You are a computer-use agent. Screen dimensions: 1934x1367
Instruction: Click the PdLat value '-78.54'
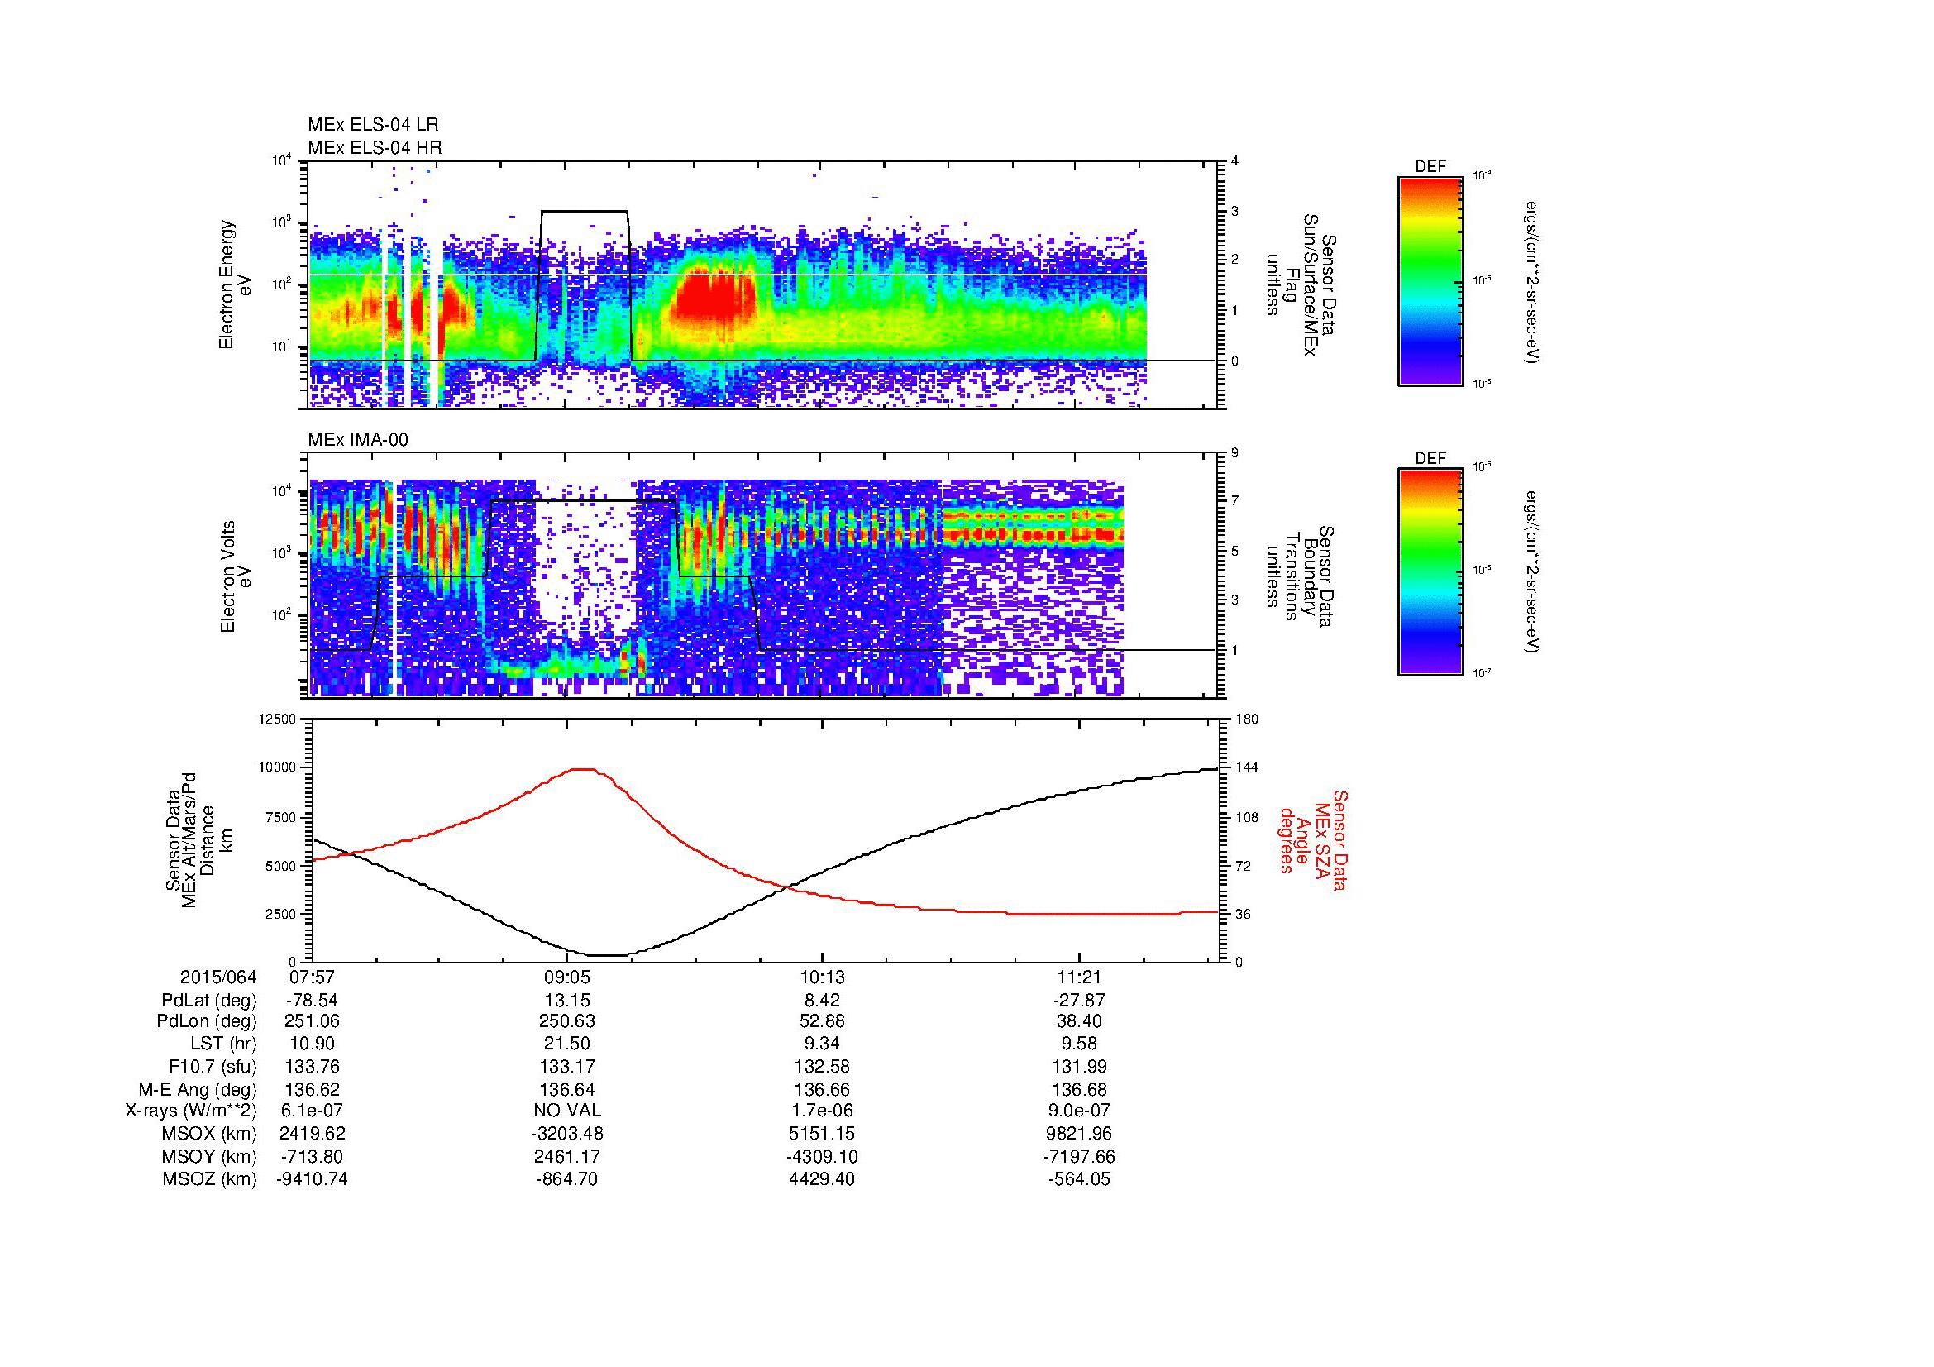point(312,1001)
